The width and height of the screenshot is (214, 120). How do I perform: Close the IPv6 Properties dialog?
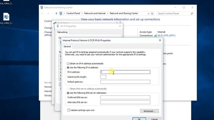point(160,40)
